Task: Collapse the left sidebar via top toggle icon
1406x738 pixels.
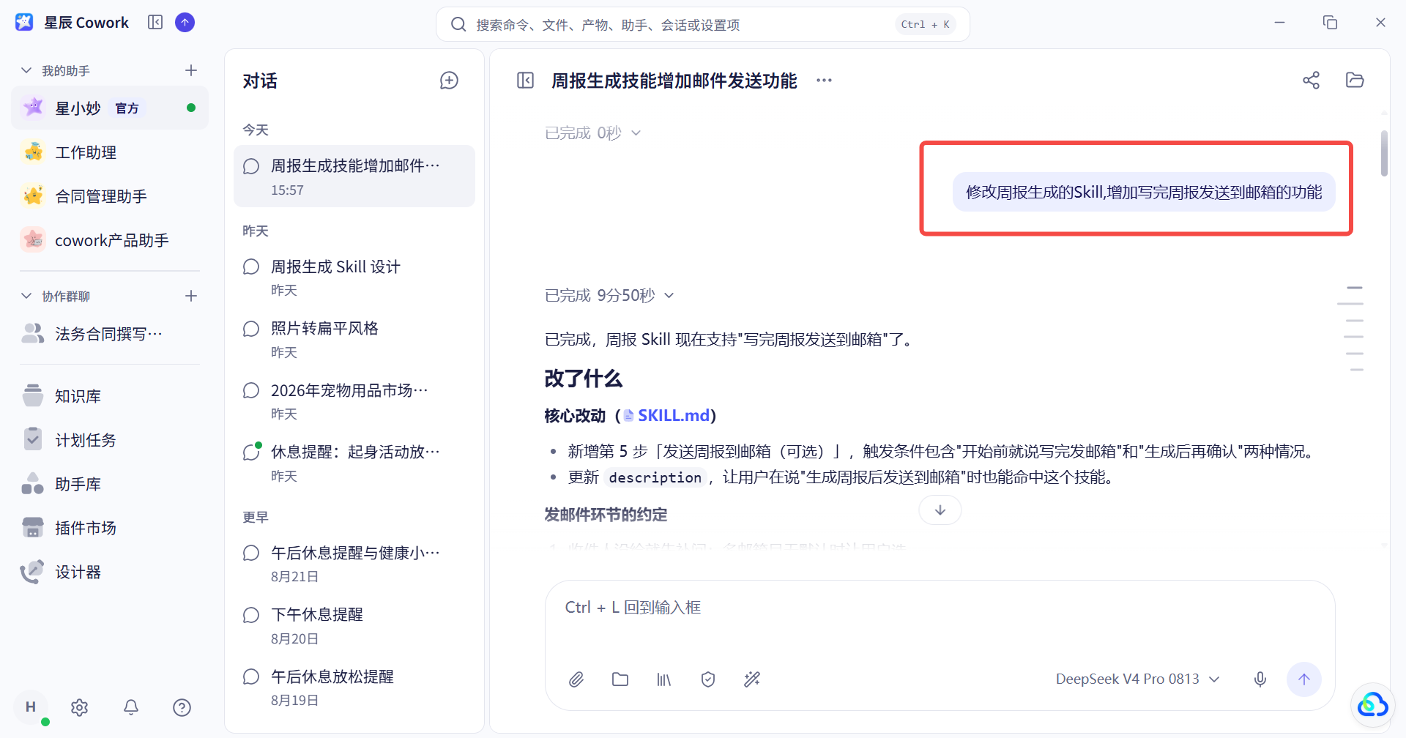Action: tap(155, 23)
